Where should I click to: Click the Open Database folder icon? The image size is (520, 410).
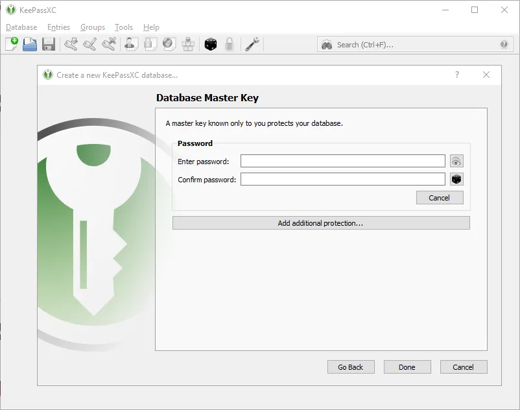click(x=30, y=44)
